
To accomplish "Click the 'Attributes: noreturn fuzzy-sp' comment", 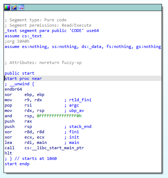I will click(43, 63).
